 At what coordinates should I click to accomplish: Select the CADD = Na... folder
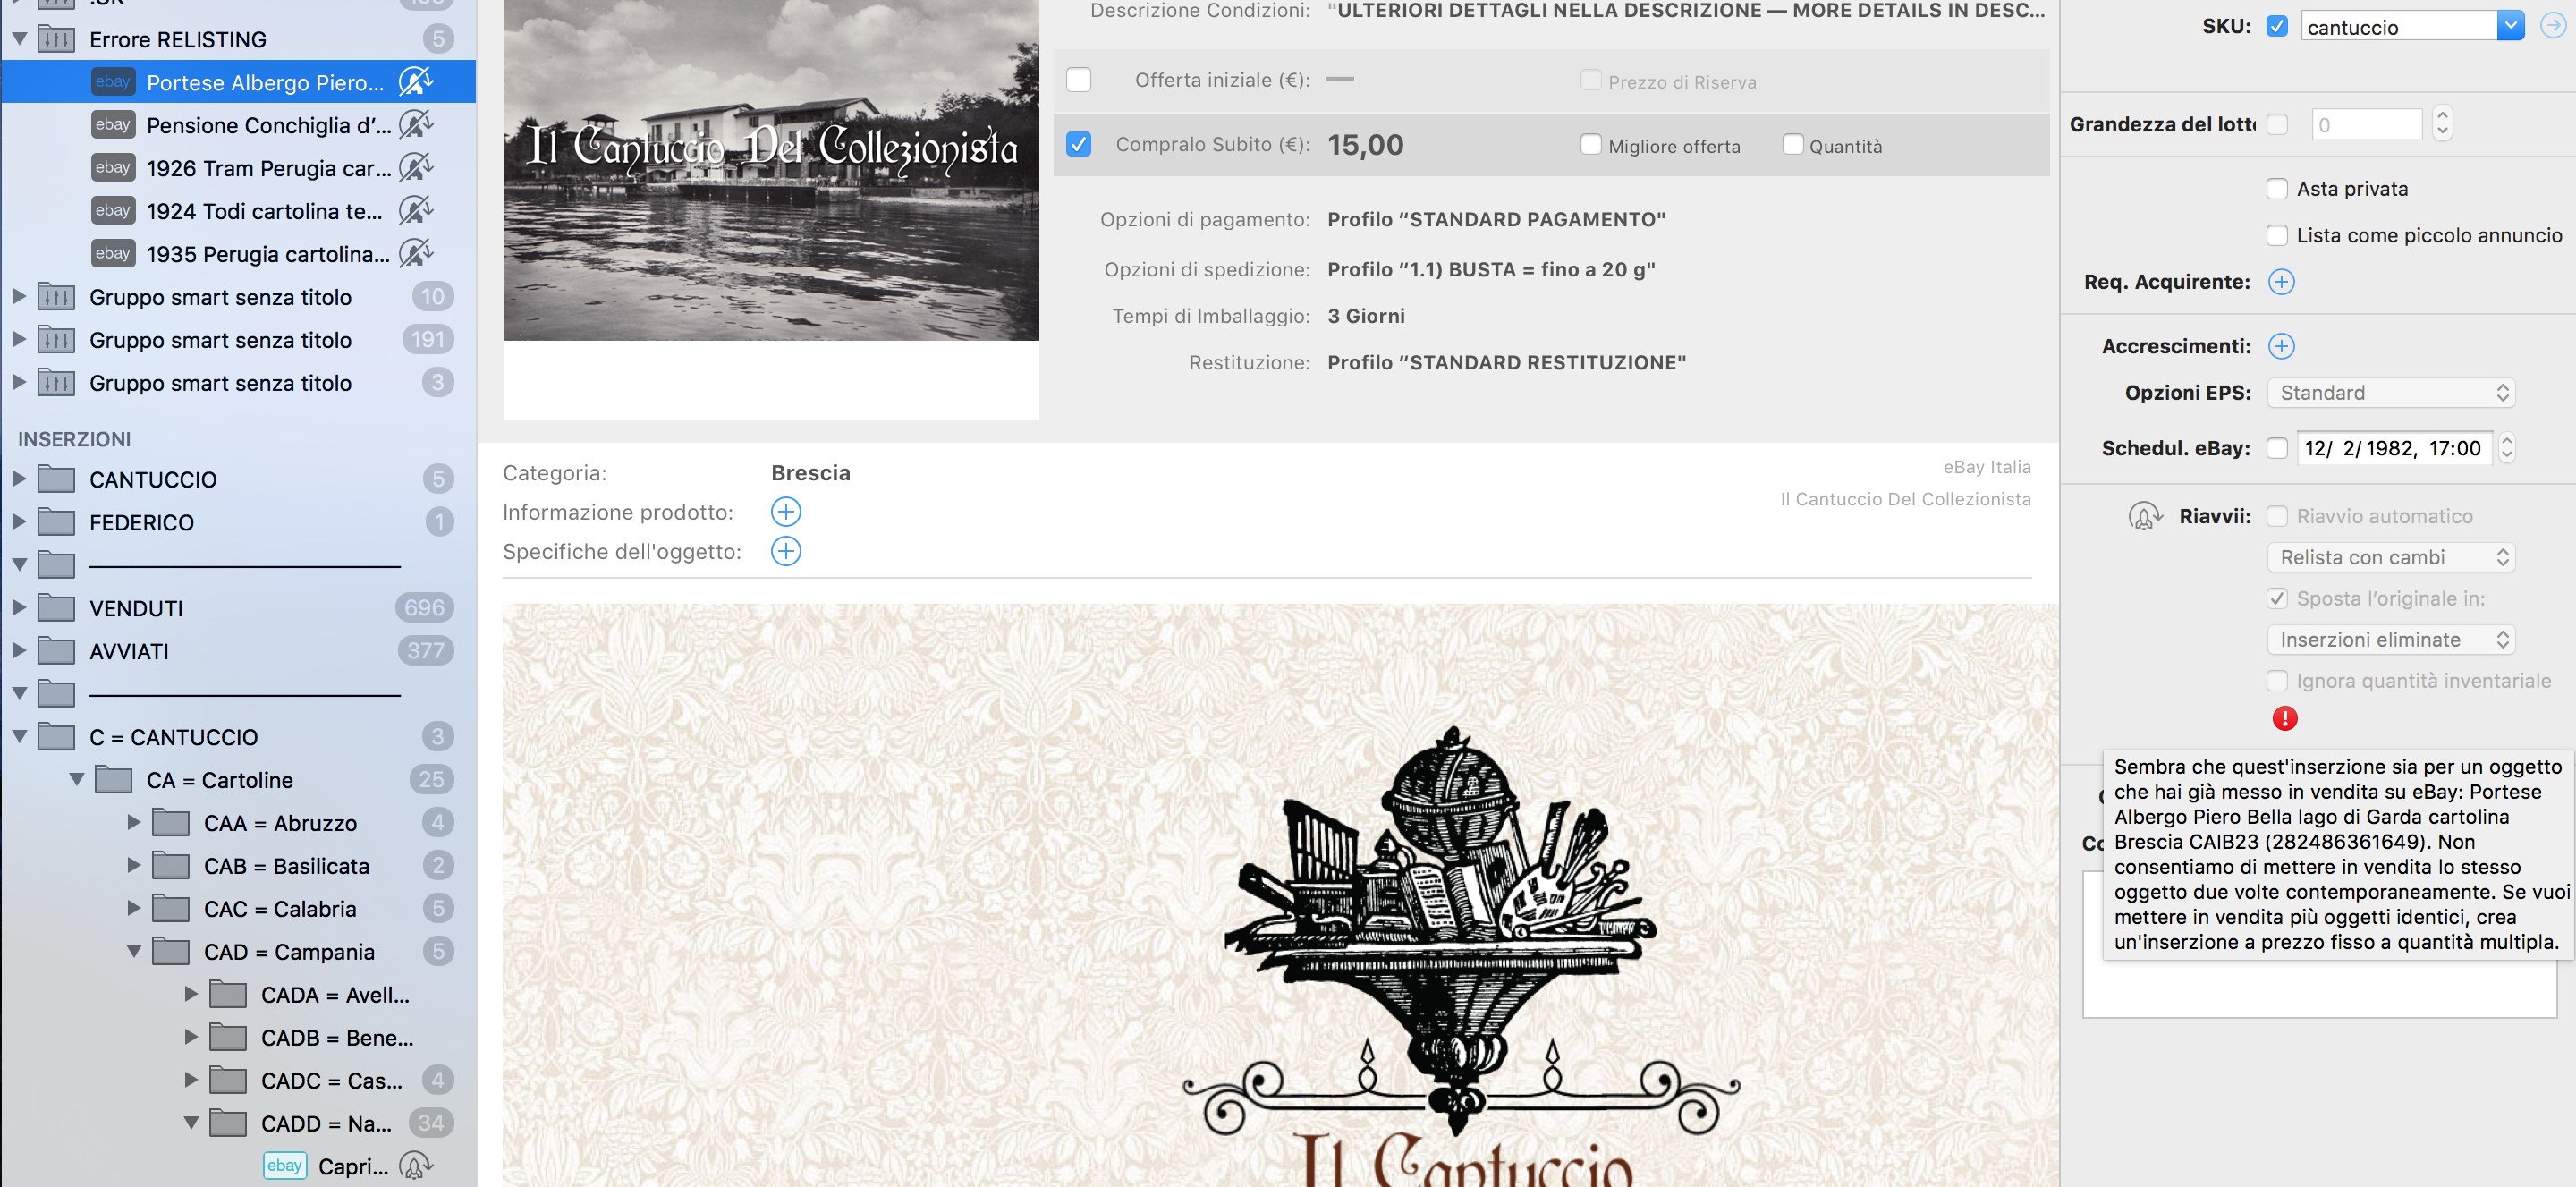point(326,1124)
